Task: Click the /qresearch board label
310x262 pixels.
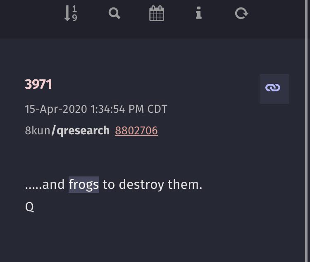Action: click(81, 131)
